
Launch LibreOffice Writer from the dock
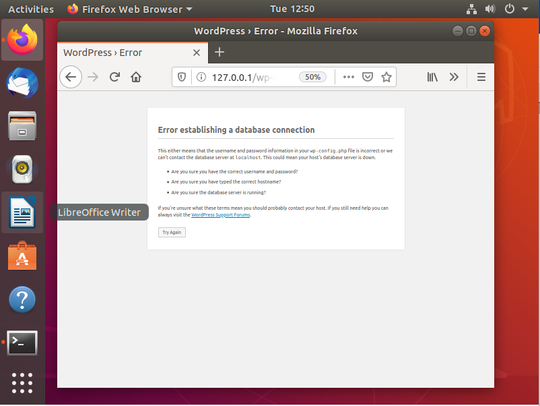22,212
